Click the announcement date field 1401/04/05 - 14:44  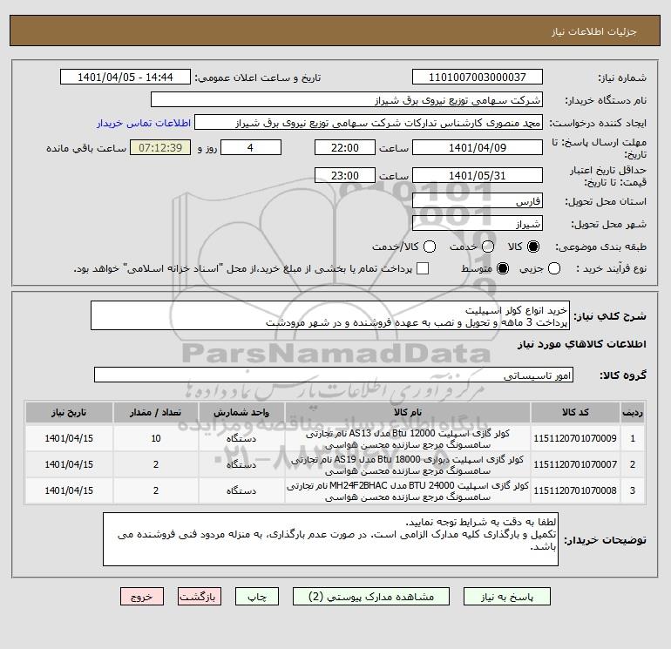tap(125, 77)
